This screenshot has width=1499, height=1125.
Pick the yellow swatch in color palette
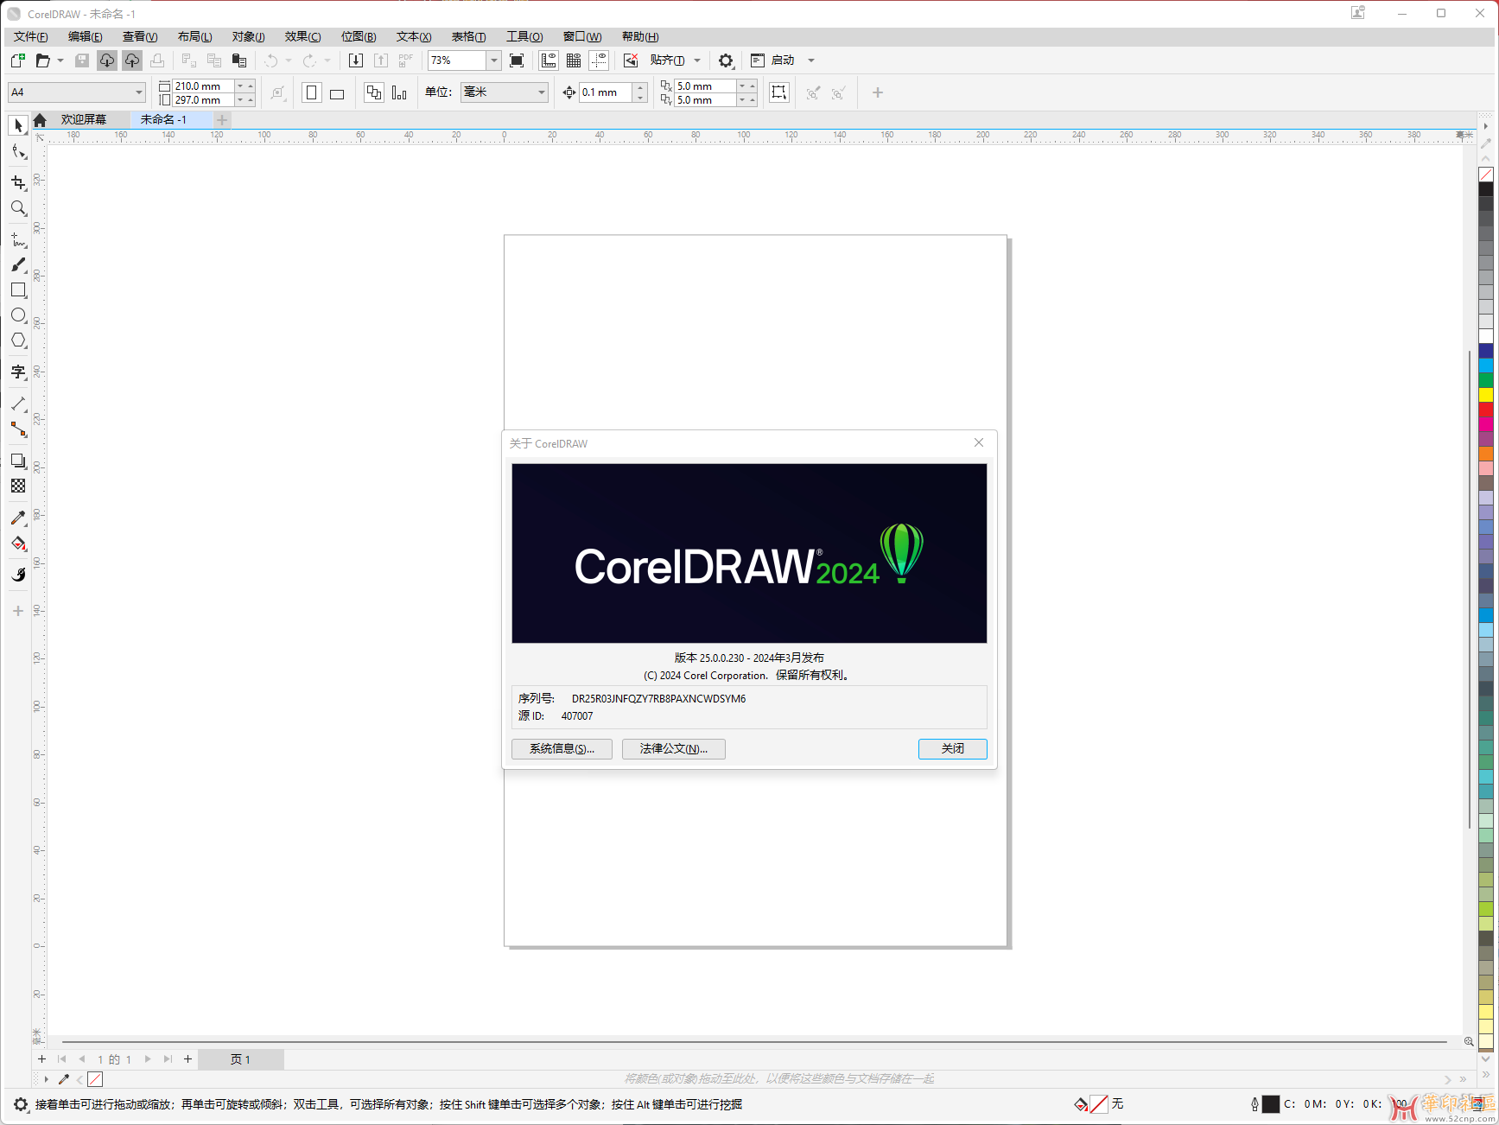(1486, 395)
